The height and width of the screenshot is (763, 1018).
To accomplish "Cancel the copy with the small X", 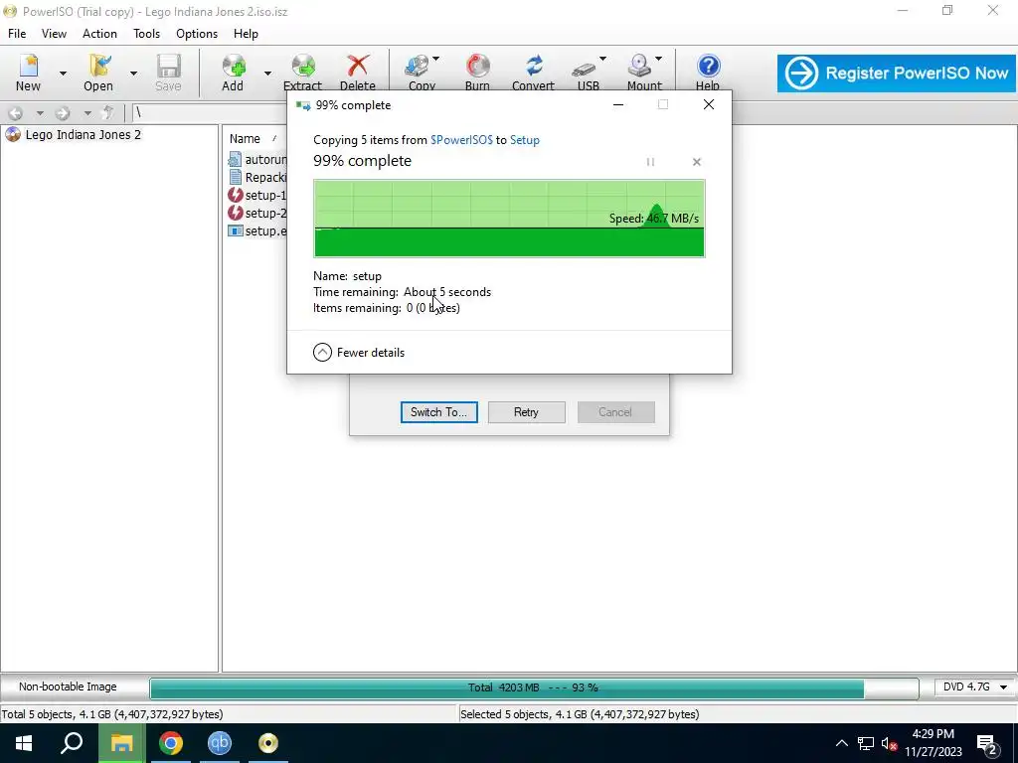I will (x=697, y=162).
